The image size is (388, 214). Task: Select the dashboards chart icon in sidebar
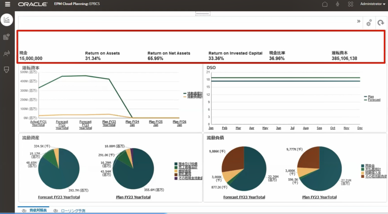coord(7,20)
